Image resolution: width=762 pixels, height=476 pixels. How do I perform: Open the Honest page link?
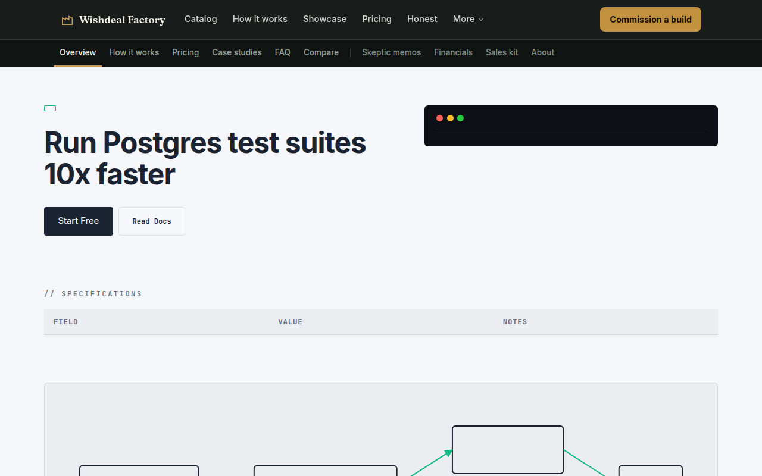(x=422, y=19)
